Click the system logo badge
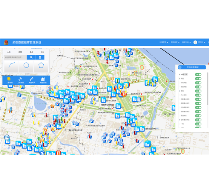The image size is (209, 194). coord(6,42)
